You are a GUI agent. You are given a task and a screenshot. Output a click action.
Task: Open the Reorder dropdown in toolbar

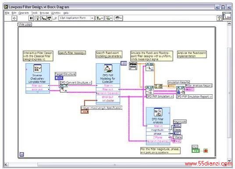click(119, 18)
